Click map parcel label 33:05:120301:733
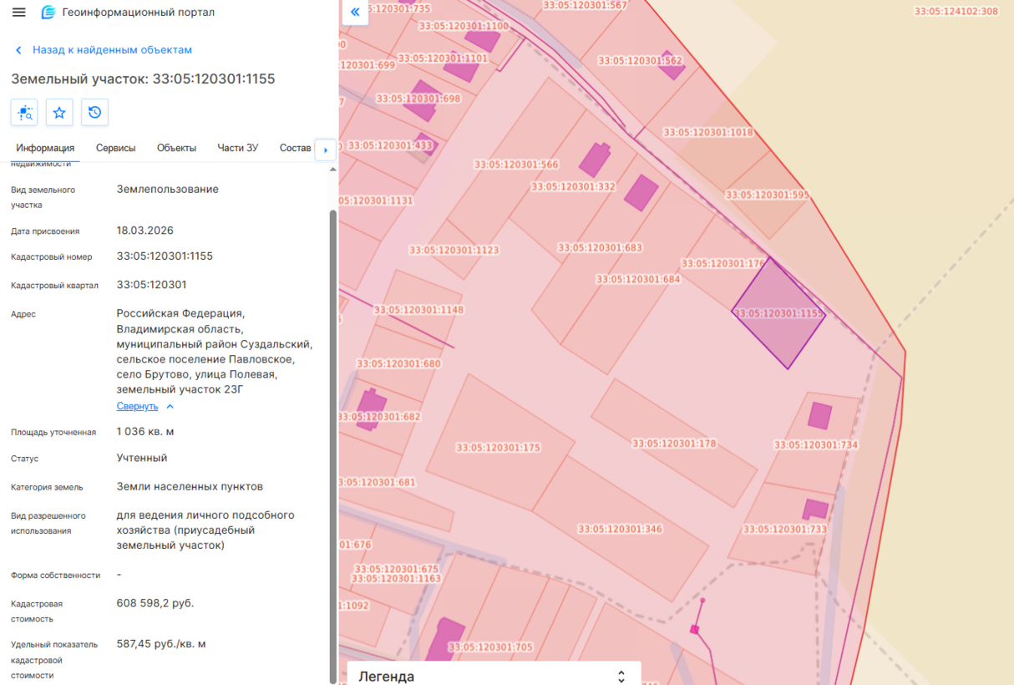 tap(785, 529)
